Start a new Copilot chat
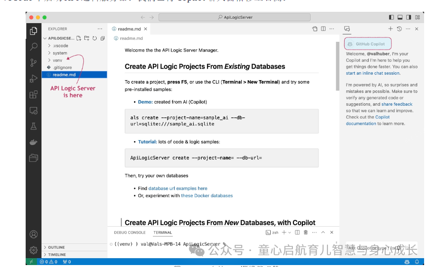Viewport: 431px width, 267px height. click(391, 29)
